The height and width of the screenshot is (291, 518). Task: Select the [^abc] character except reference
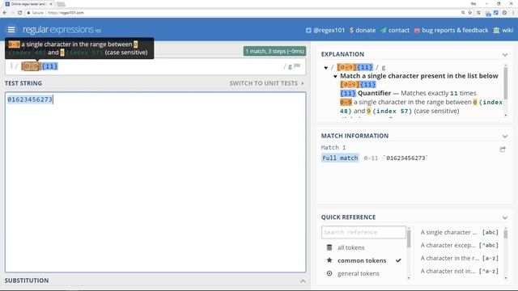pyautogui.click(x=459, y=245)
